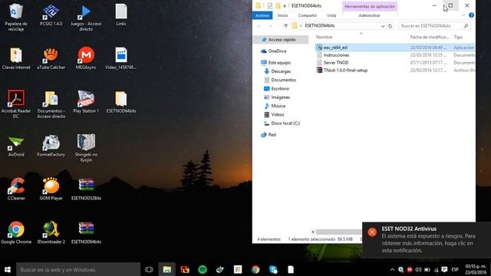
Task: Select the AirDroid desktop icon
Action: pyautogui.click(x=16, y=146)
